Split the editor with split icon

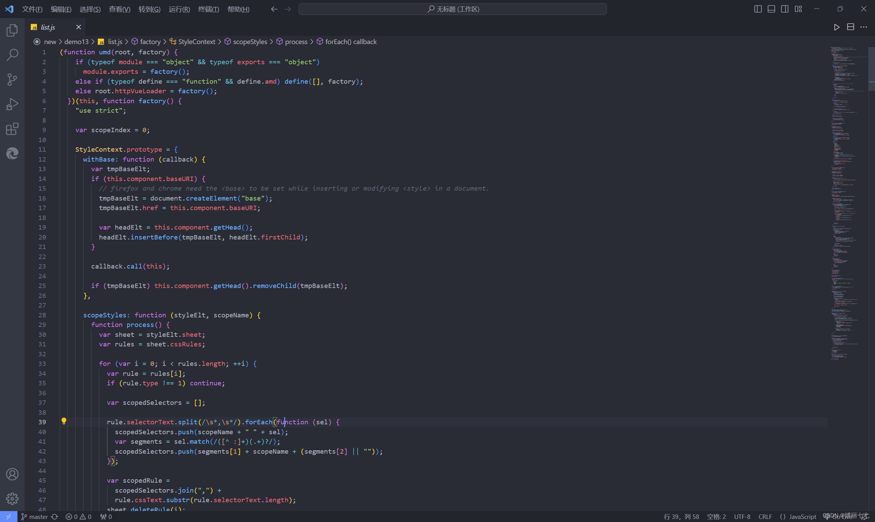[x=850, y=27]
